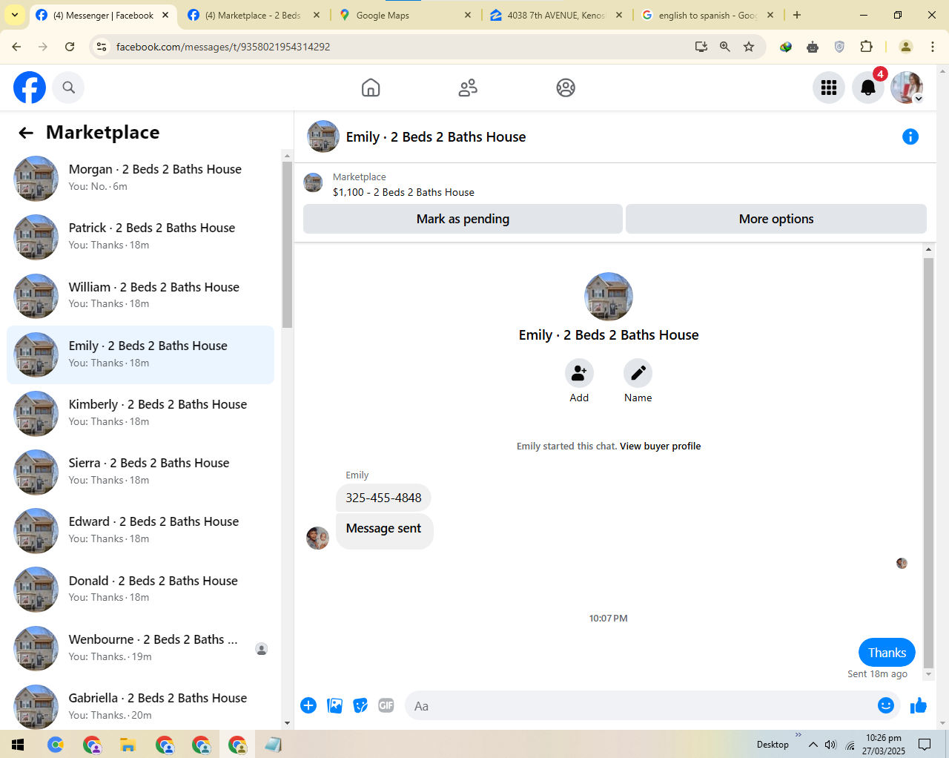Open more actions plus icon in composer
This screenshot has width=949, height=758.
click(x=308, y=705)
